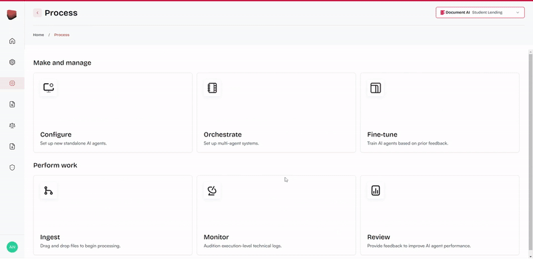The image size is (533, 259).
Task: Click the Document AI logo icon in selector
Action: click(x=442, y=13)
